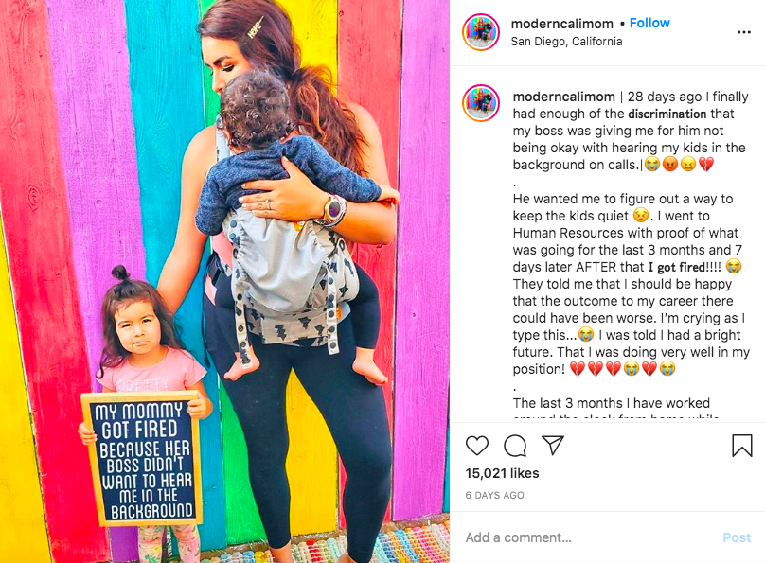Click the rainbow fence post photo
The width and height of the screenshot is (765, 563).
click(225, 281)
